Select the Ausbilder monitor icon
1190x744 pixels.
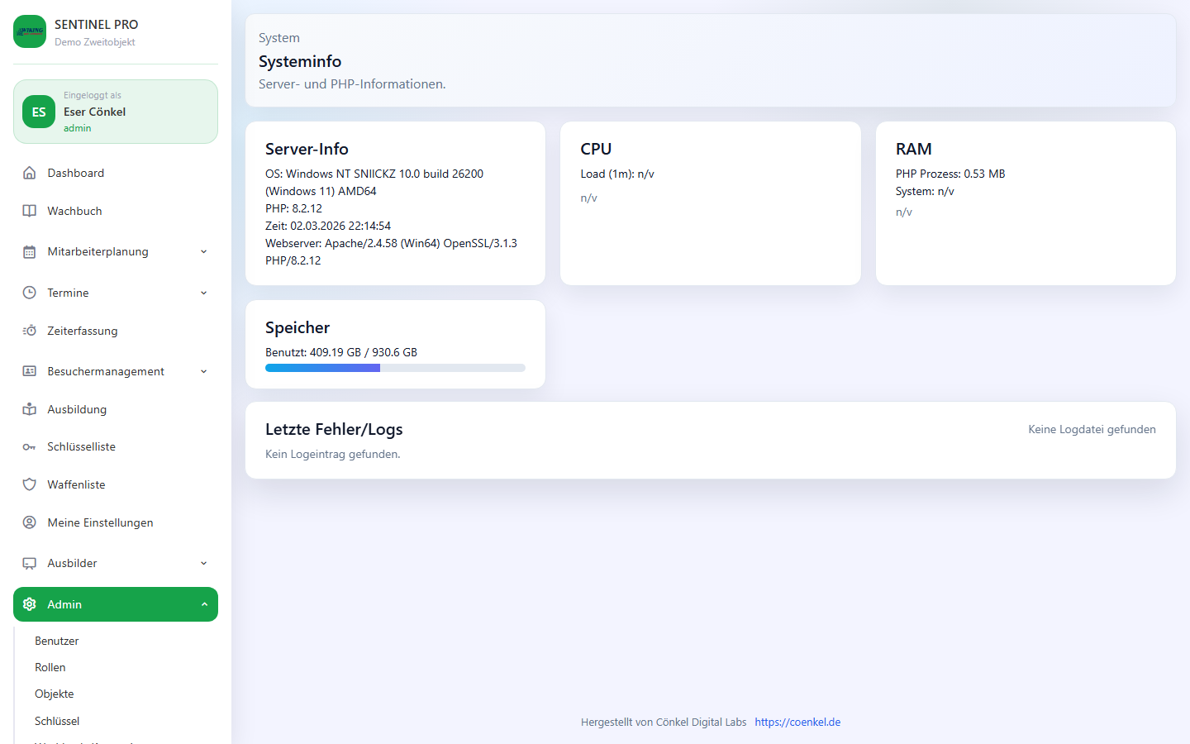29,563
